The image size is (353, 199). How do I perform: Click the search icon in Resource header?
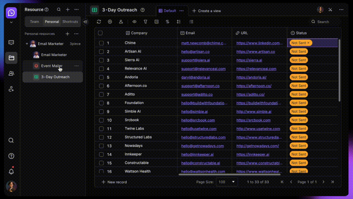point(58,9)
